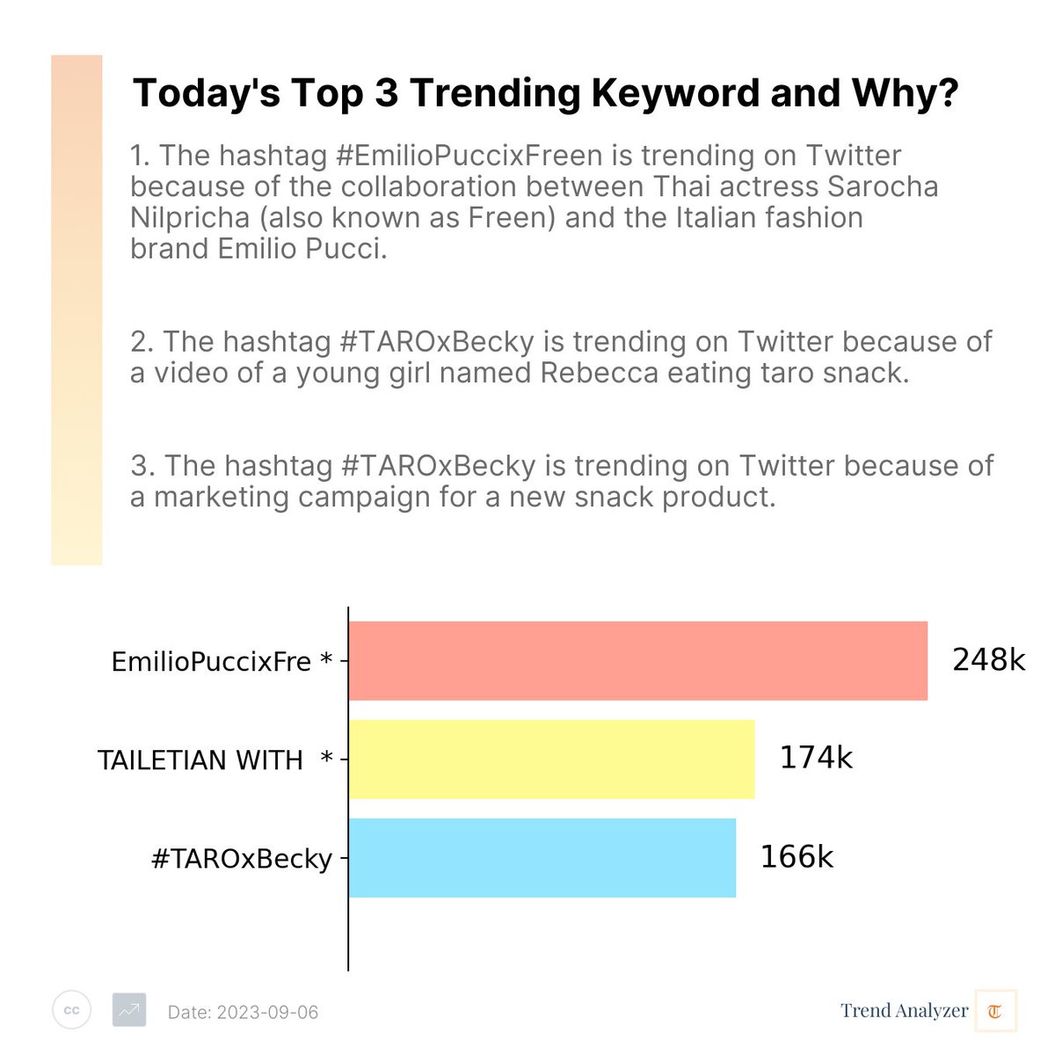Click the chart's vertical axis line
1055x1055 pixels.
point(349,789)
